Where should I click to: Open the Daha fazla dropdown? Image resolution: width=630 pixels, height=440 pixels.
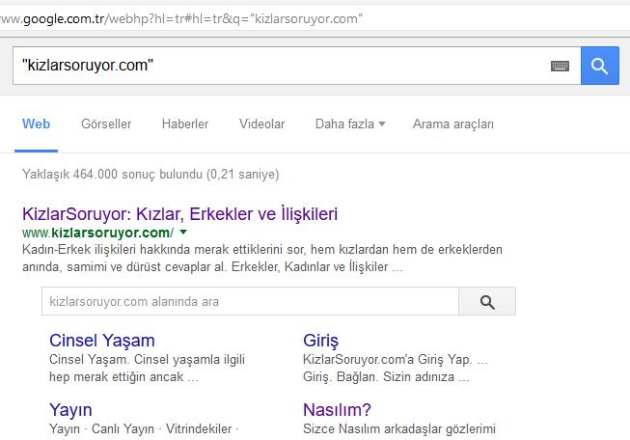tap(350, 124)
